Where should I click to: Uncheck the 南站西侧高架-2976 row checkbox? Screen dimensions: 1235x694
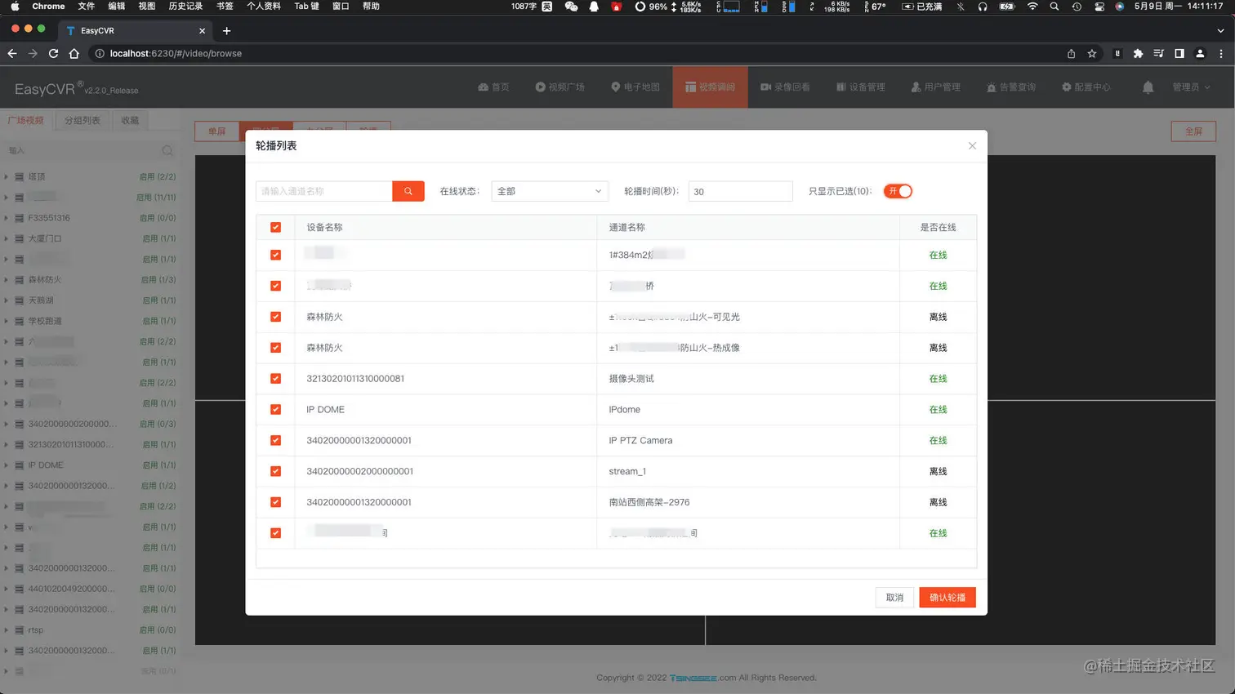click(x=275, y=503)
